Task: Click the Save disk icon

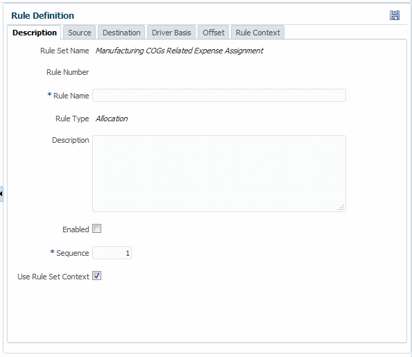Action: pyautogui.click(x=395, y=15)
